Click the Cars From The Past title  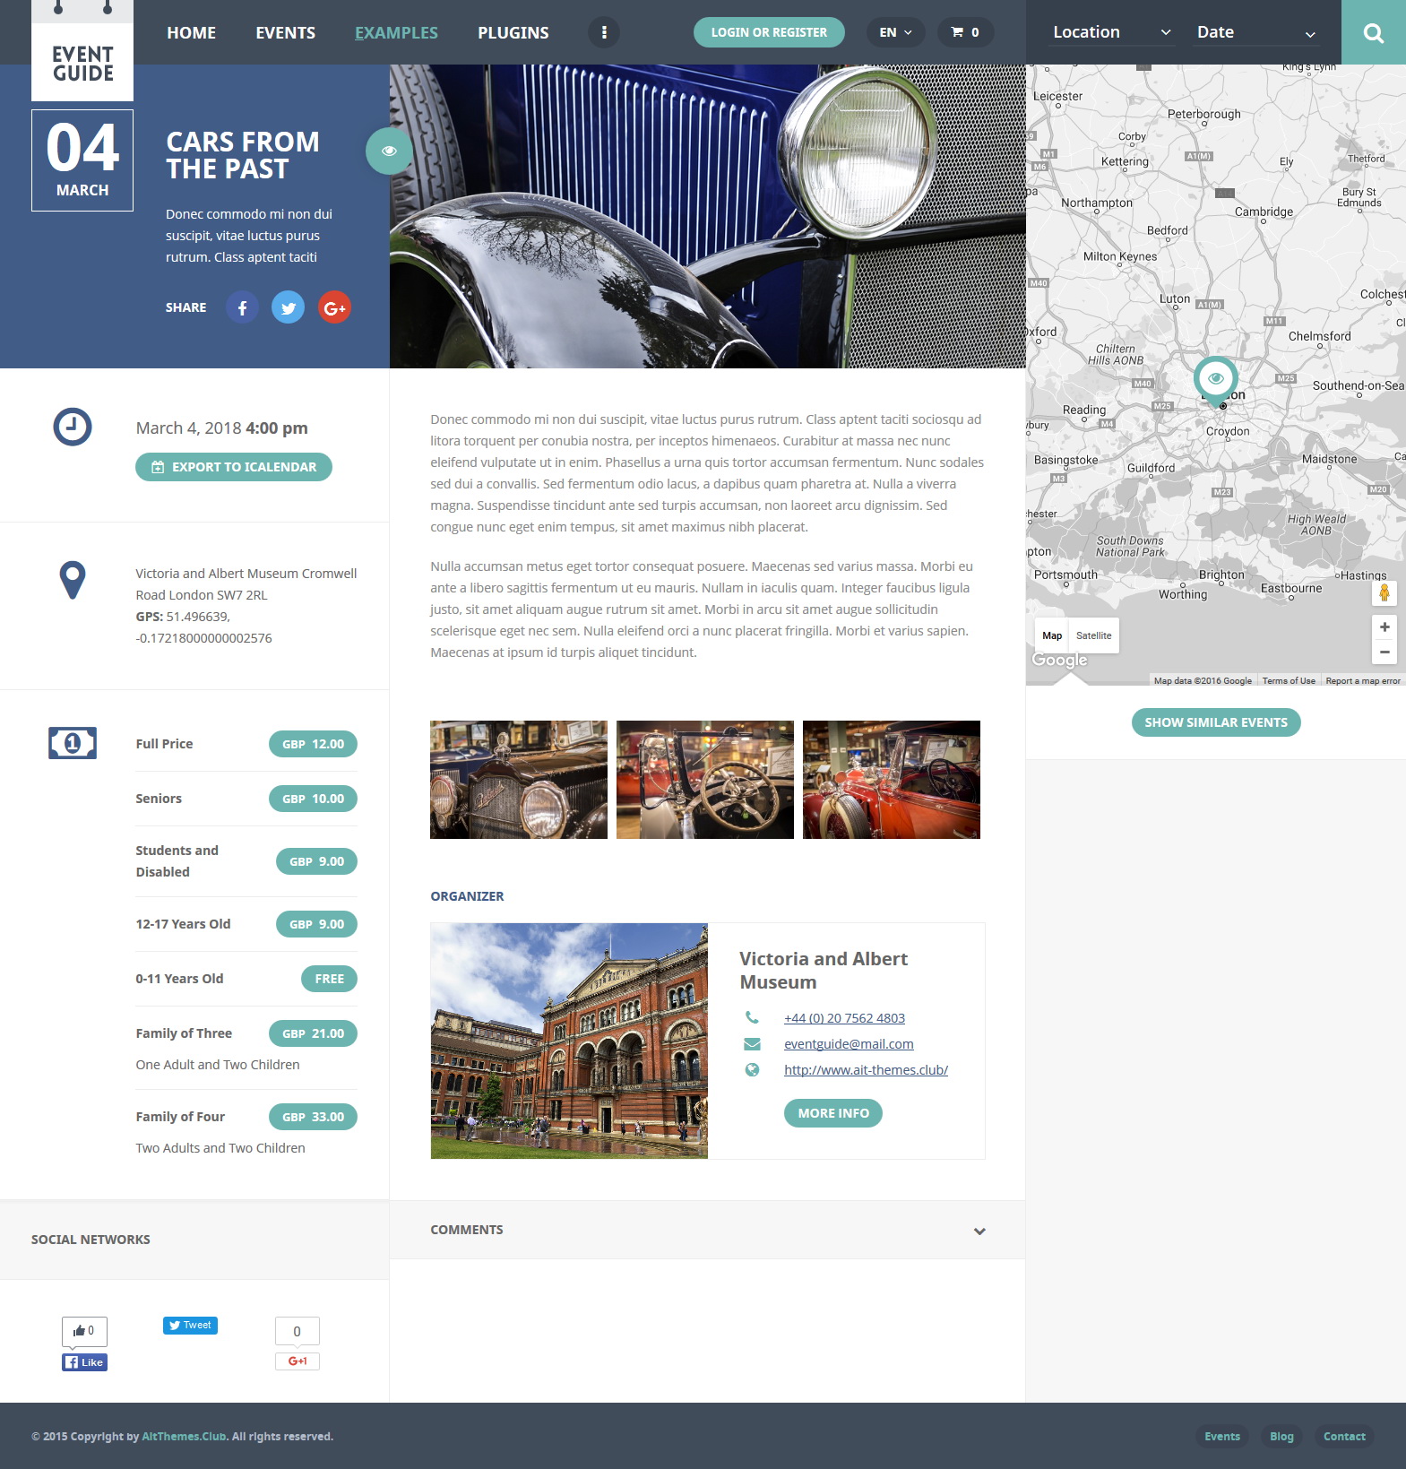[242, 155]
